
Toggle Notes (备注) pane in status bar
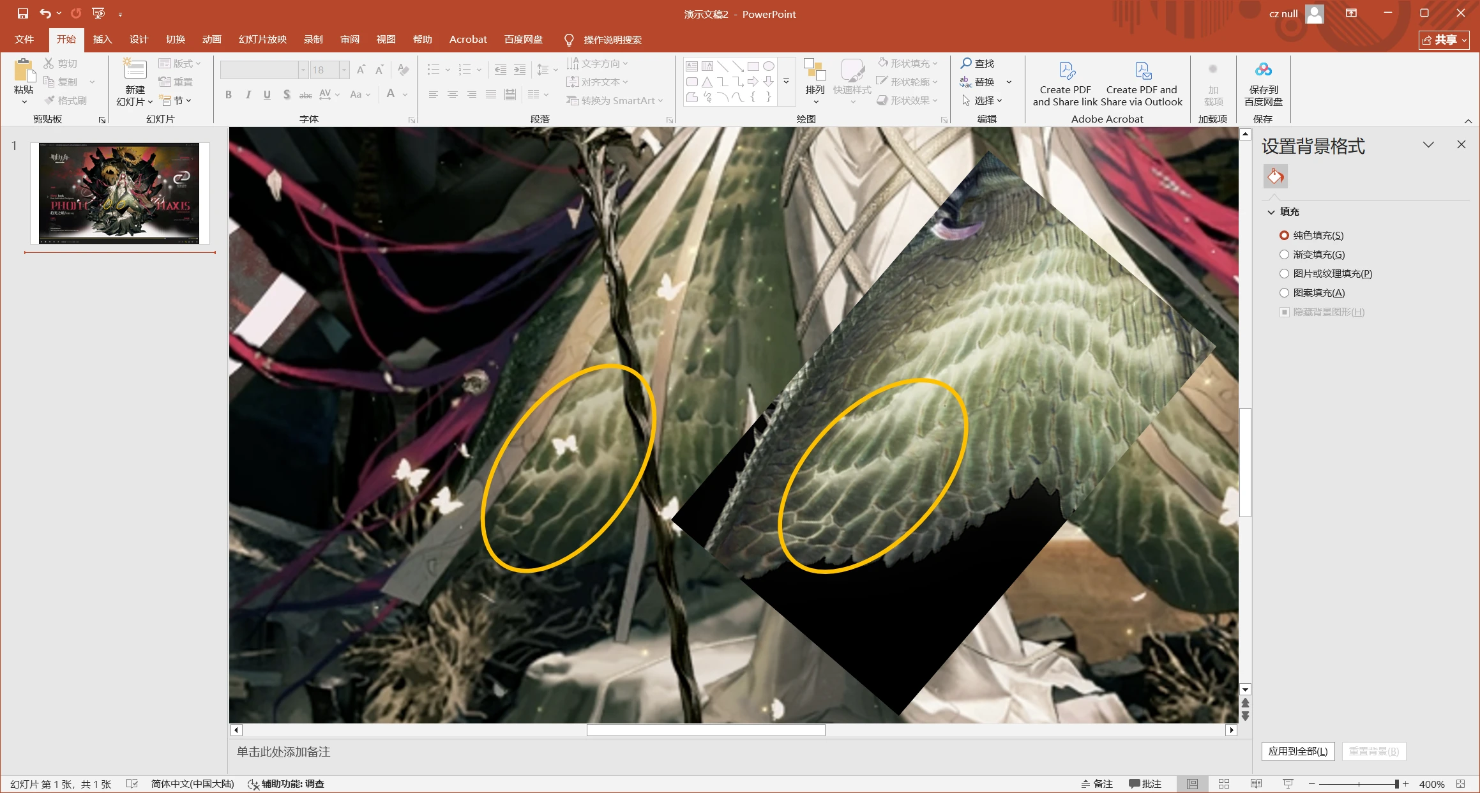point(1096,784)
